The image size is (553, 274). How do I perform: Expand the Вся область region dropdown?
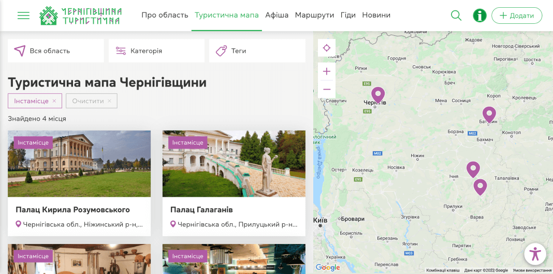coord(56,51)
